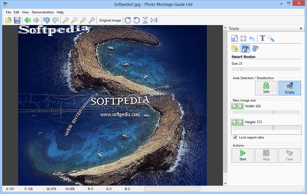This screenshot has width=307, height=194.
Task: Click the 'X: 741' status bar value
Action: (x=10, y=189)
